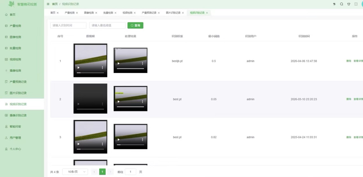The height and width of the screenshot is (177, 363).
Task: Click the font size icon in header
Action: (334, 4)
